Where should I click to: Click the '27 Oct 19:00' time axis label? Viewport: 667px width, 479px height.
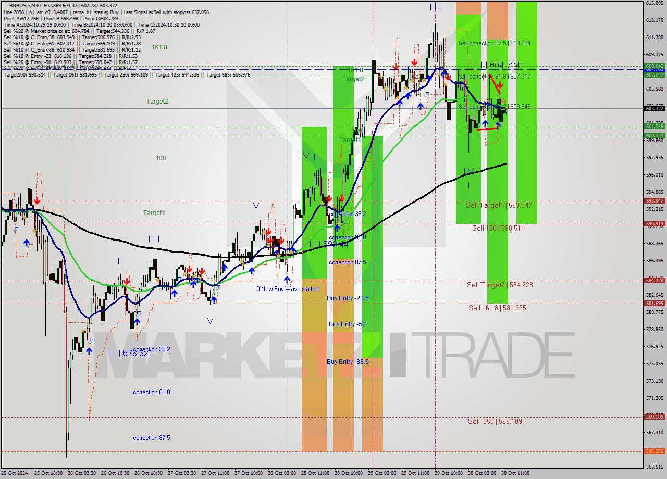click(249, 473)
